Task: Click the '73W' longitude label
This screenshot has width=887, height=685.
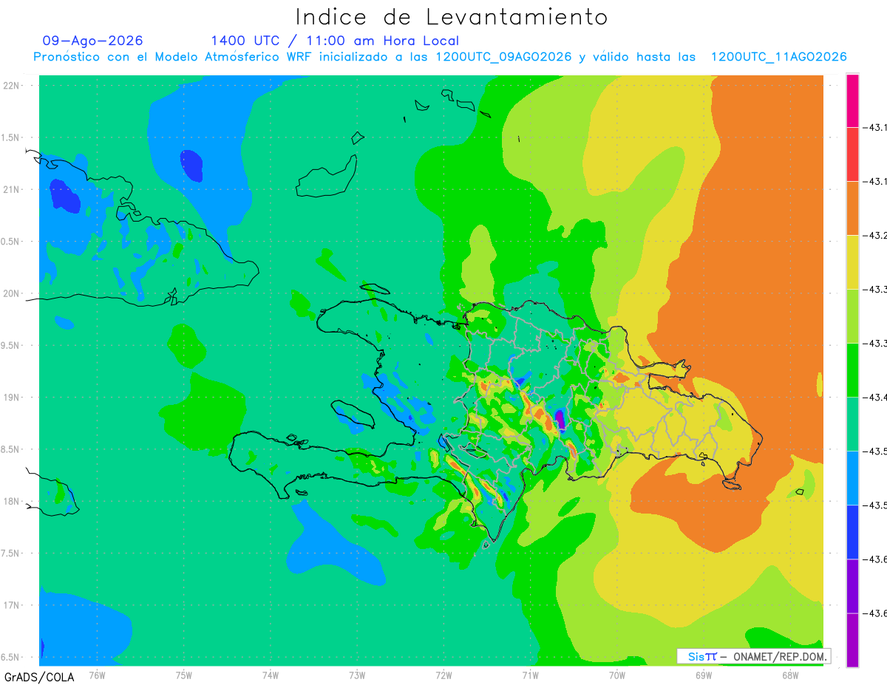Action: (x=357, y=674)
